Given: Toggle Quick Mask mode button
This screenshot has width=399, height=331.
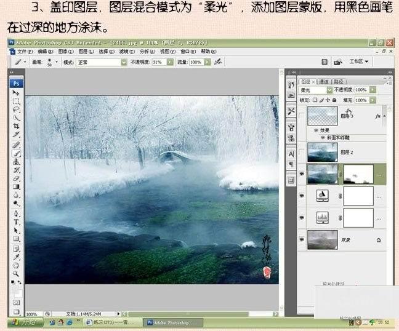Looking at the screenshot, I should [16, 303].
